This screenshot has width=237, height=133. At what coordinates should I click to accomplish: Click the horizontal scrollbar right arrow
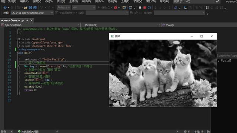coord(177,132)
